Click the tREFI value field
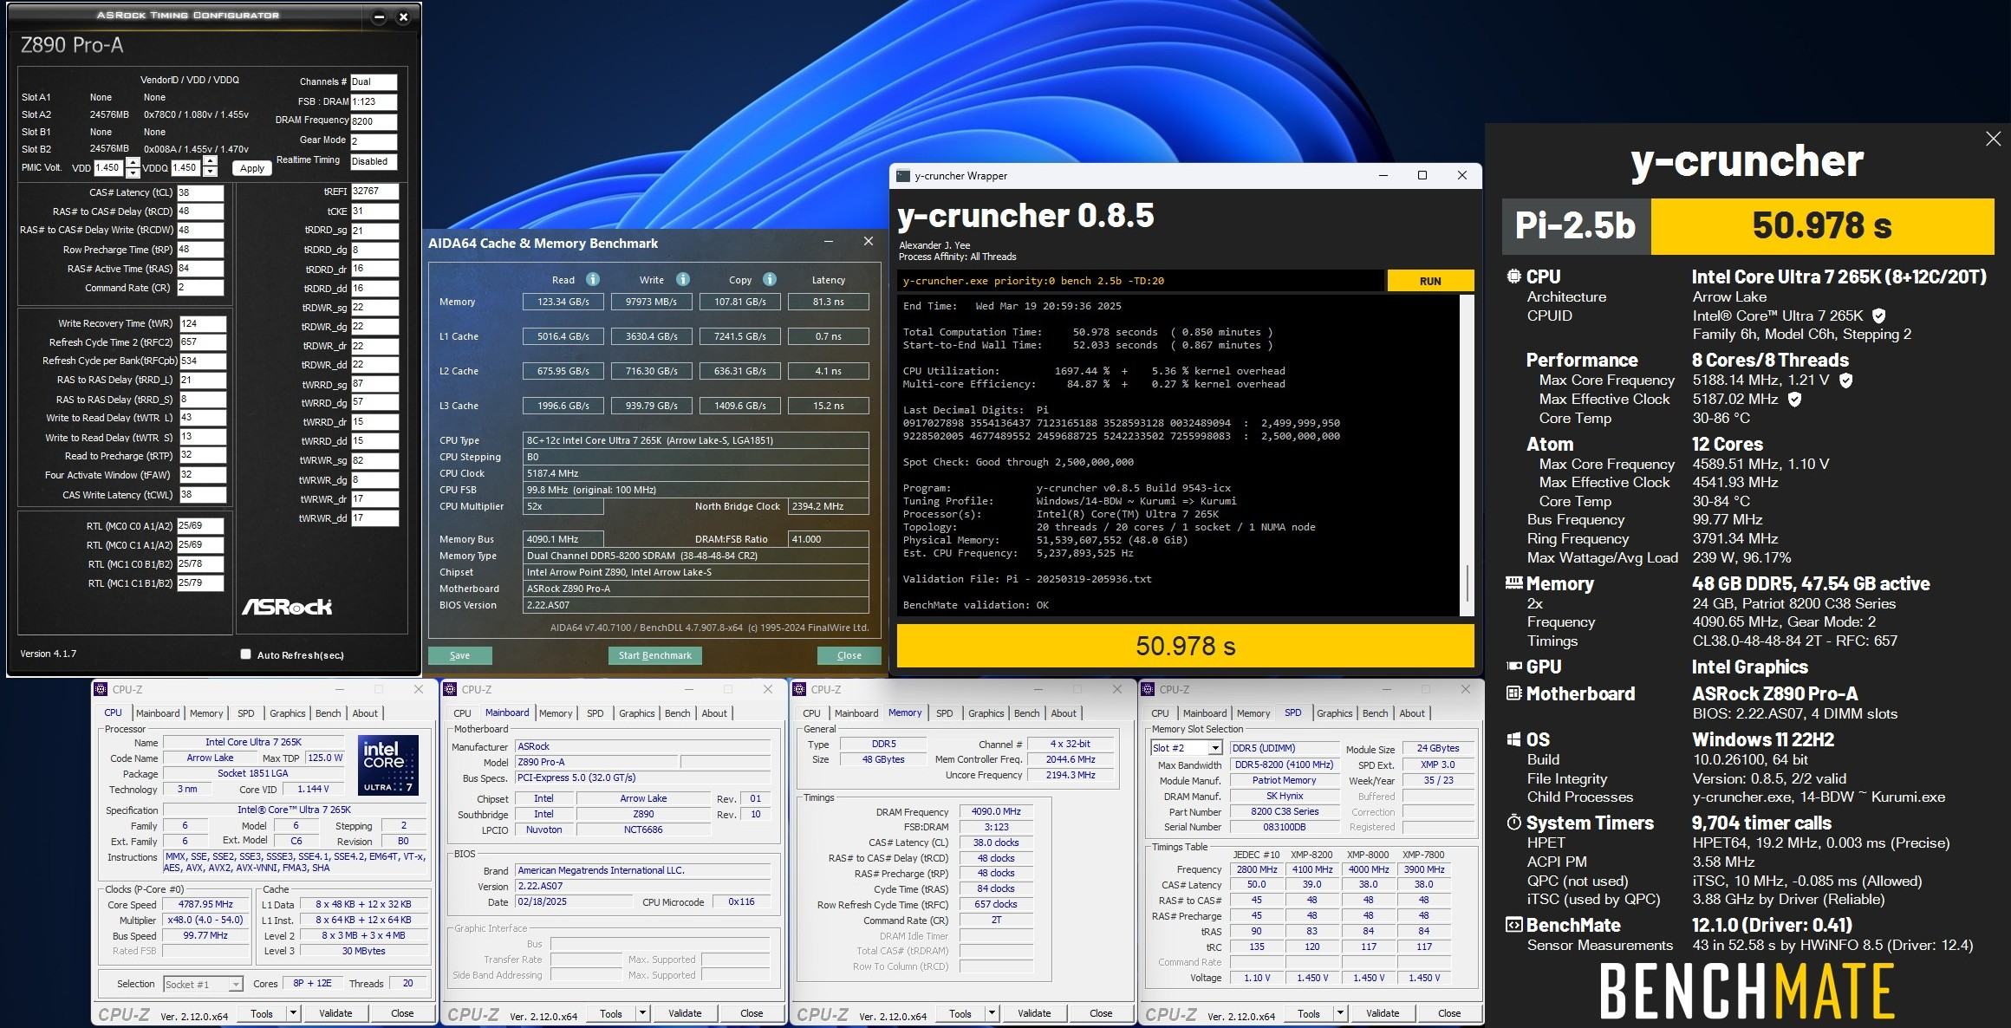The image size is (2011, 1028). tap(375, 191)
